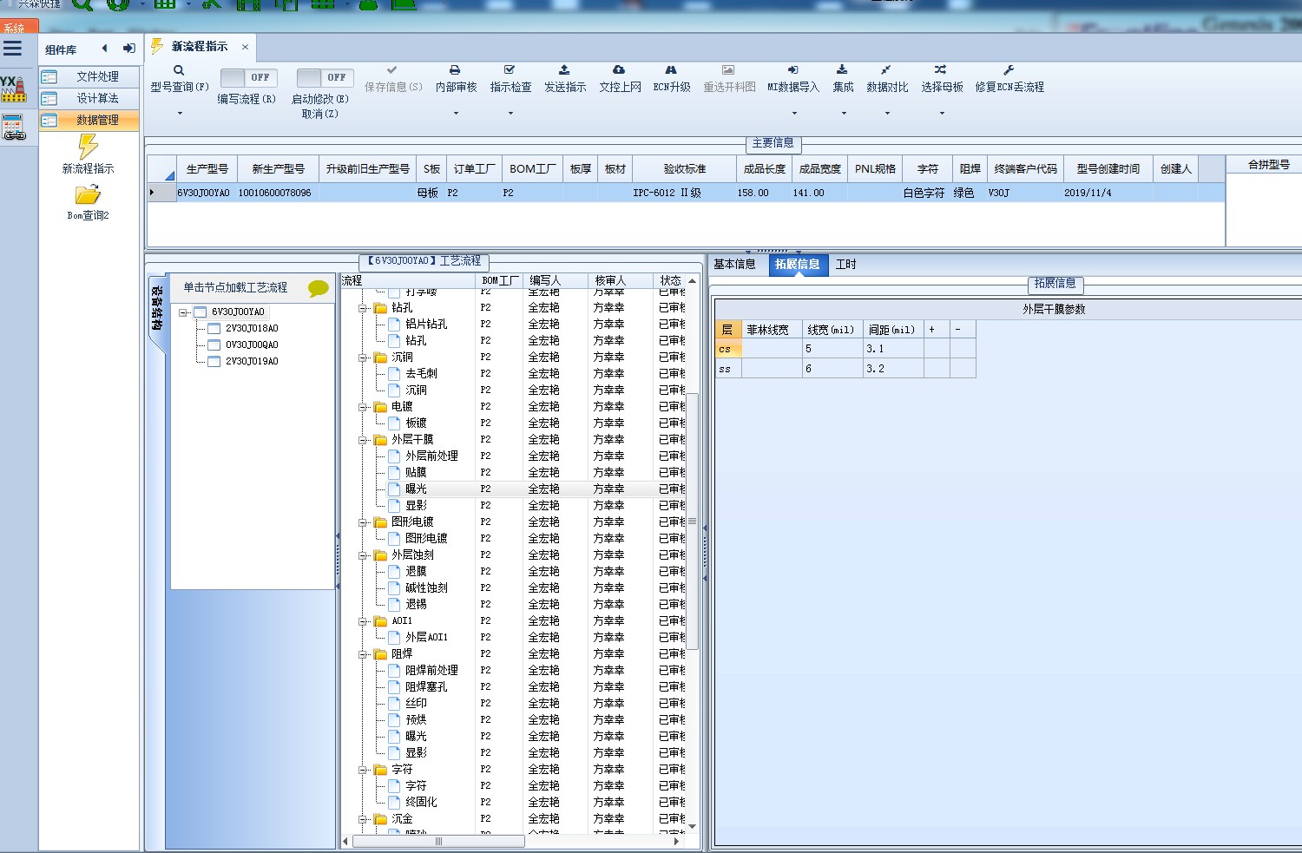Click the 文件处理 list icon
The image size is (1302, 853).
(x=49, y=77)
